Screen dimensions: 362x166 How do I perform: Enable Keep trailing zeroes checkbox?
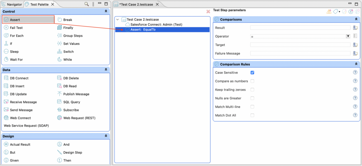pyautogui.click(x=252, y=90)
